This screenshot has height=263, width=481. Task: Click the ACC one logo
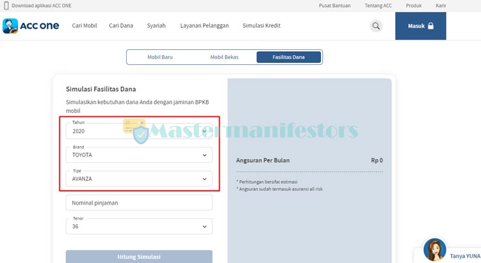click(x=31, y=26)
